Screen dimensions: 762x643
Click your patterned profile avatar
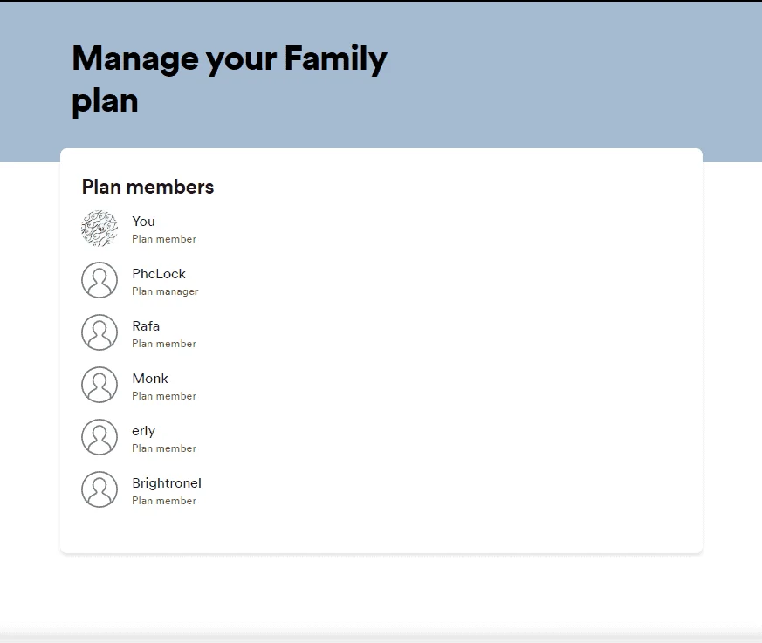(100, 229)
